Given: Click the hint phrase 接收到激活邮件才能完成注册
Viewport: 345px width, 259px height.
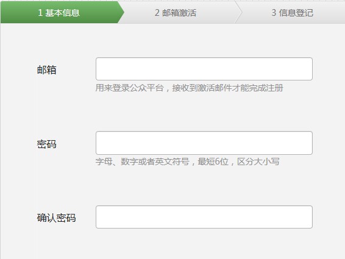Looking at the screenshot, I should click(228, 88).
